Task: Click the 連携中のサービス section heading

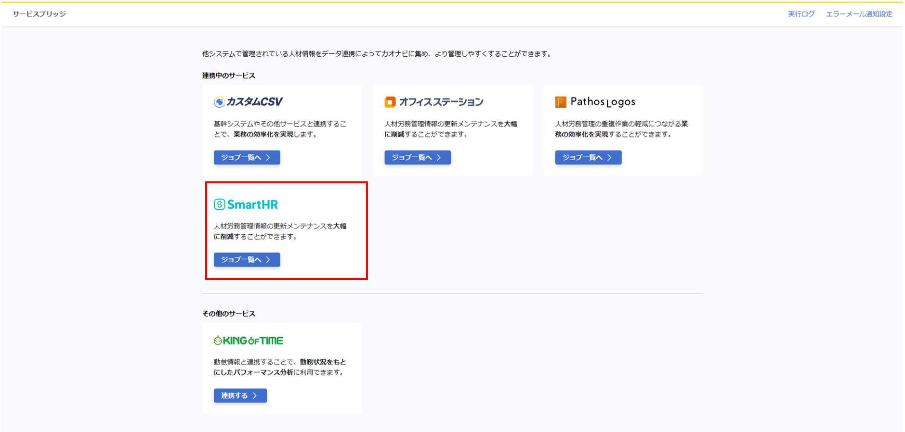Action: tap(229, 76)
